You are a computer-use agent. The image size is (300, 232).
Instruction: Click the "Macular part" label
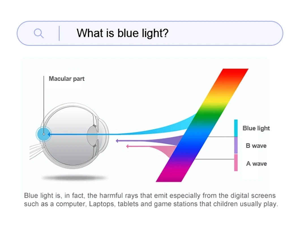[x=67, y=79]
